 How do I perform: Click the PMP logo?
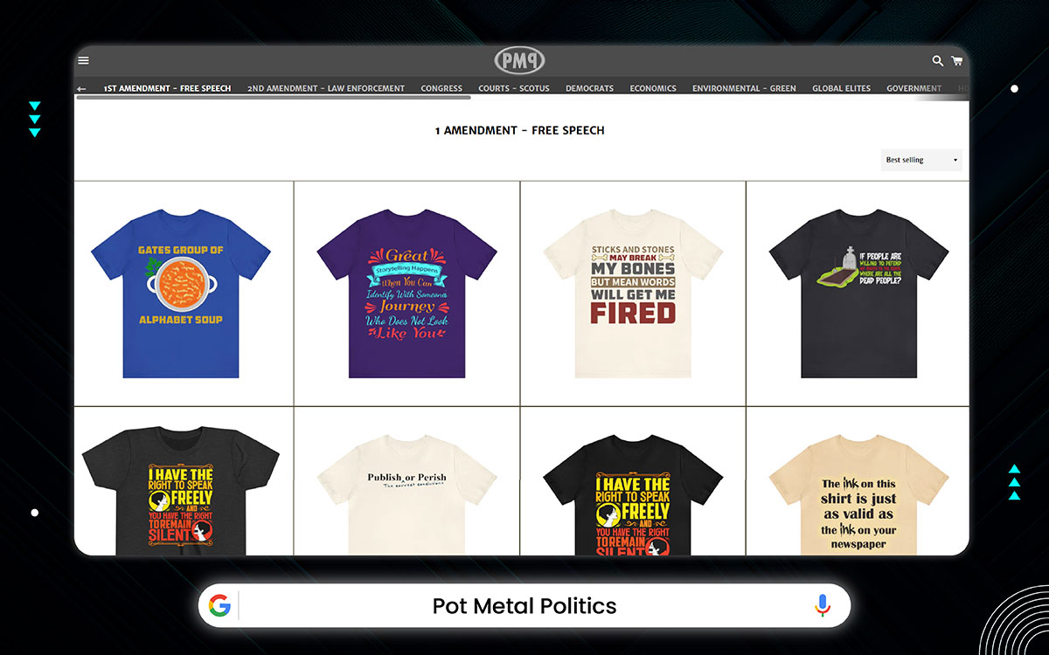520,60
